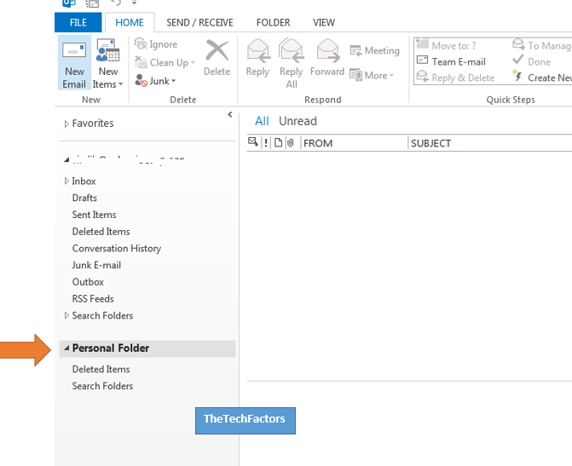Click the Send/Receive quick access icon
Screen dimensions: 572x466
click(x=92, y=3)
